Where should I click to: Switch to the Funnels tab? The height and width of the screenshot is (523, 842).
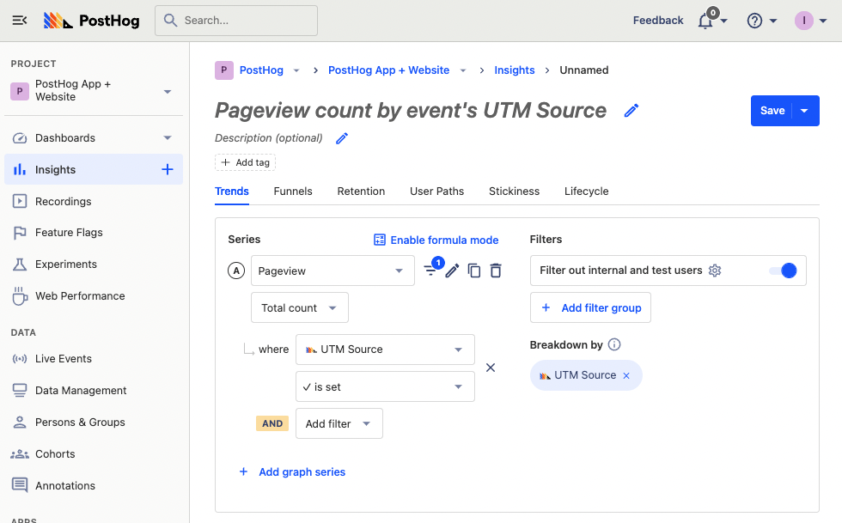point(292,191)
